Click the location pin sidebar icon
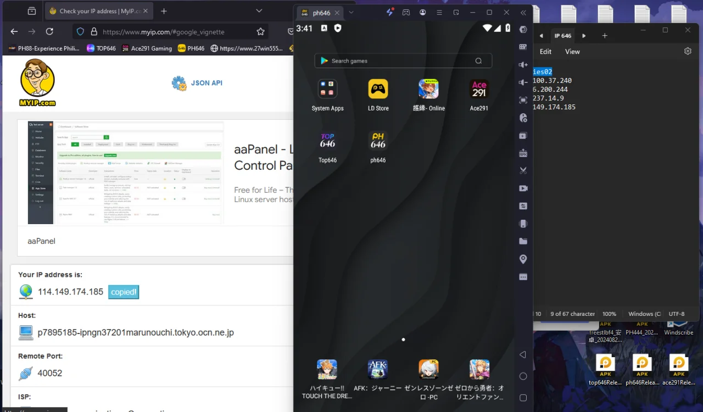The width and height of the screenshot is (703, 412). (x=523, y=259)
